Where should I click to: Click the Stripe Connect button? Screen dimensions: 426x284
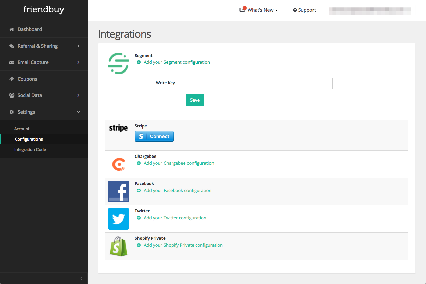point(154,136)
